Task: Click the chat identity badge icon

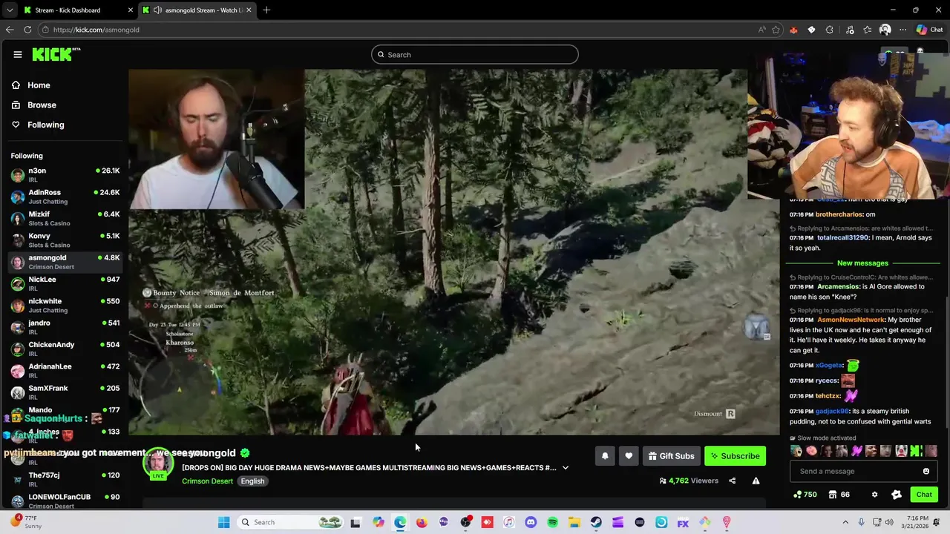Action: 897,495
